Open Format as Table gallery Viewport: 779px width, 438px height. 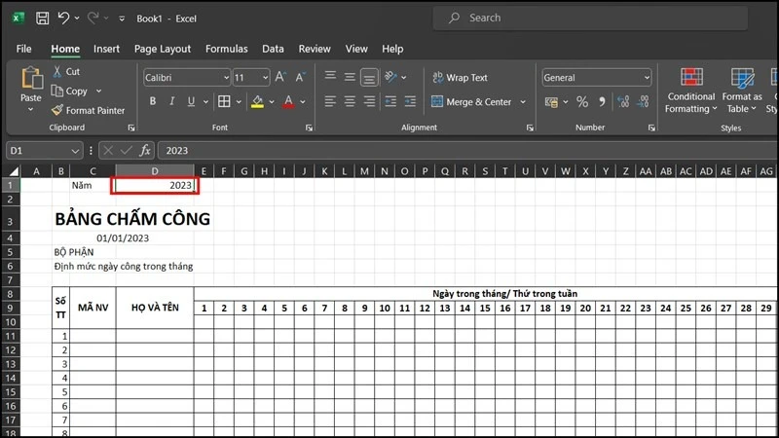[742, 91]
